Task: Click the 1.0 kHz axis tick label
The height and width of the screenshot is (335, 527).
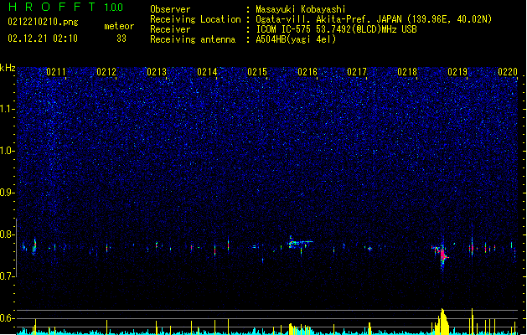Action: coord(7,151)
